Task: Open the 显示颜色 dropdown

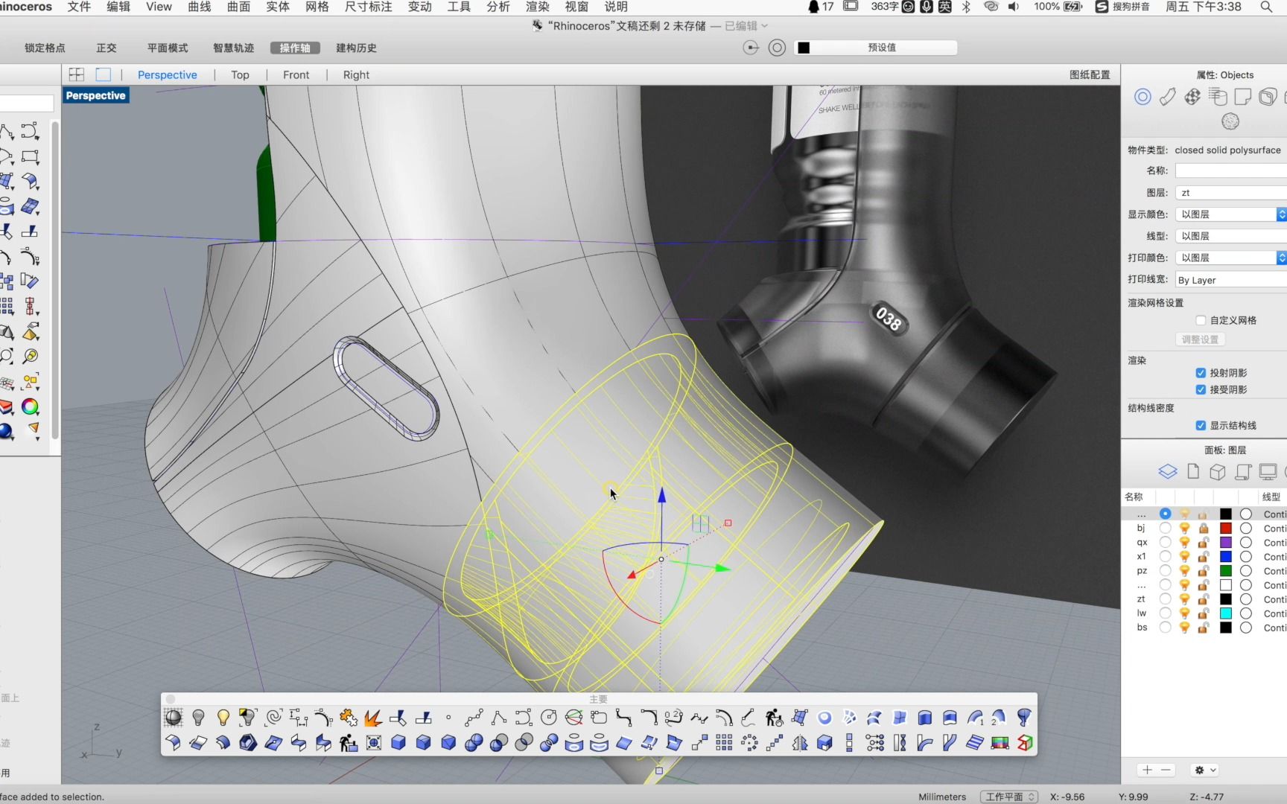Action: 1230,214
